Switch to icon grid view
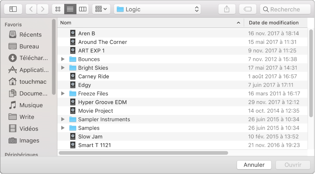The image size is (315, 174). [x=58, y=9]
